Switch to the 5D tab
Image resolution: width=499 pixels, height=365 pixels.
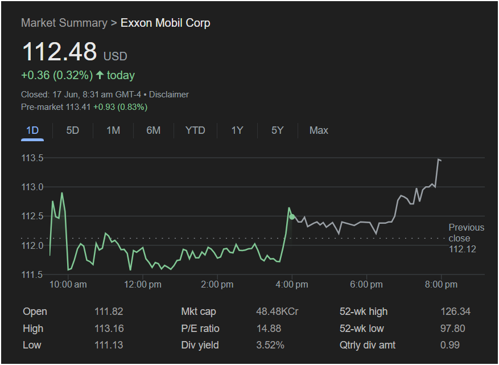tap(73, 130)
